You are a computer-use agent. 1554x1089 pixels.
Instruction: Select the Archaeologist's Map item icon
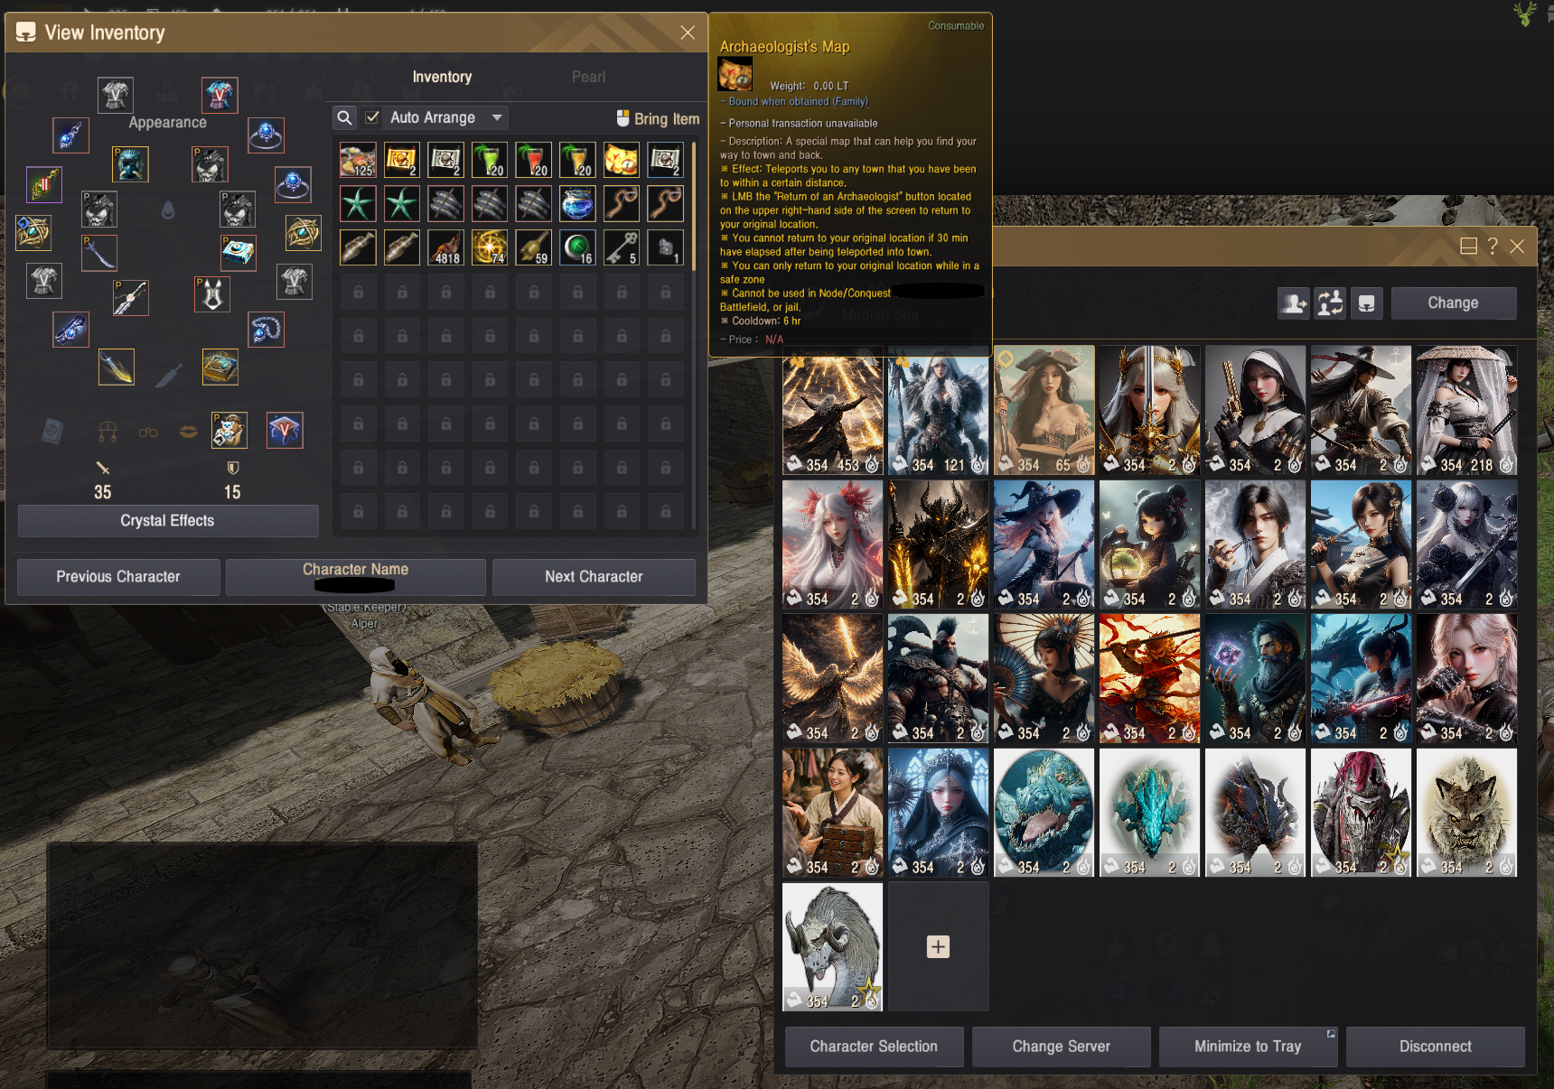click(x=622, y=160)
